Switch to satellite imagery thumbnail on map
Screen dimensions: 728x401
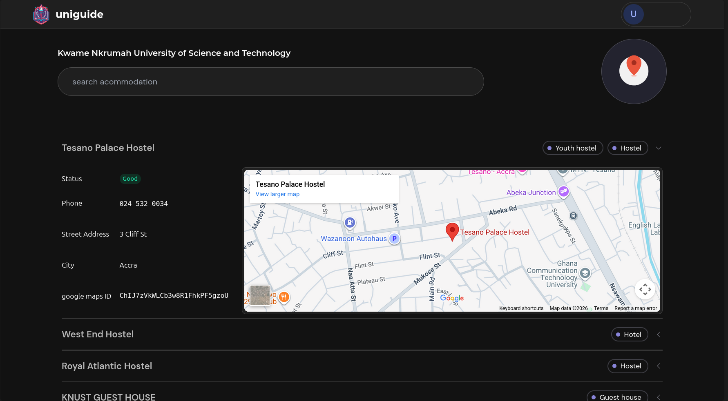tap(260, 295)
